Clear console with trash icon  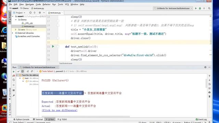209,96
